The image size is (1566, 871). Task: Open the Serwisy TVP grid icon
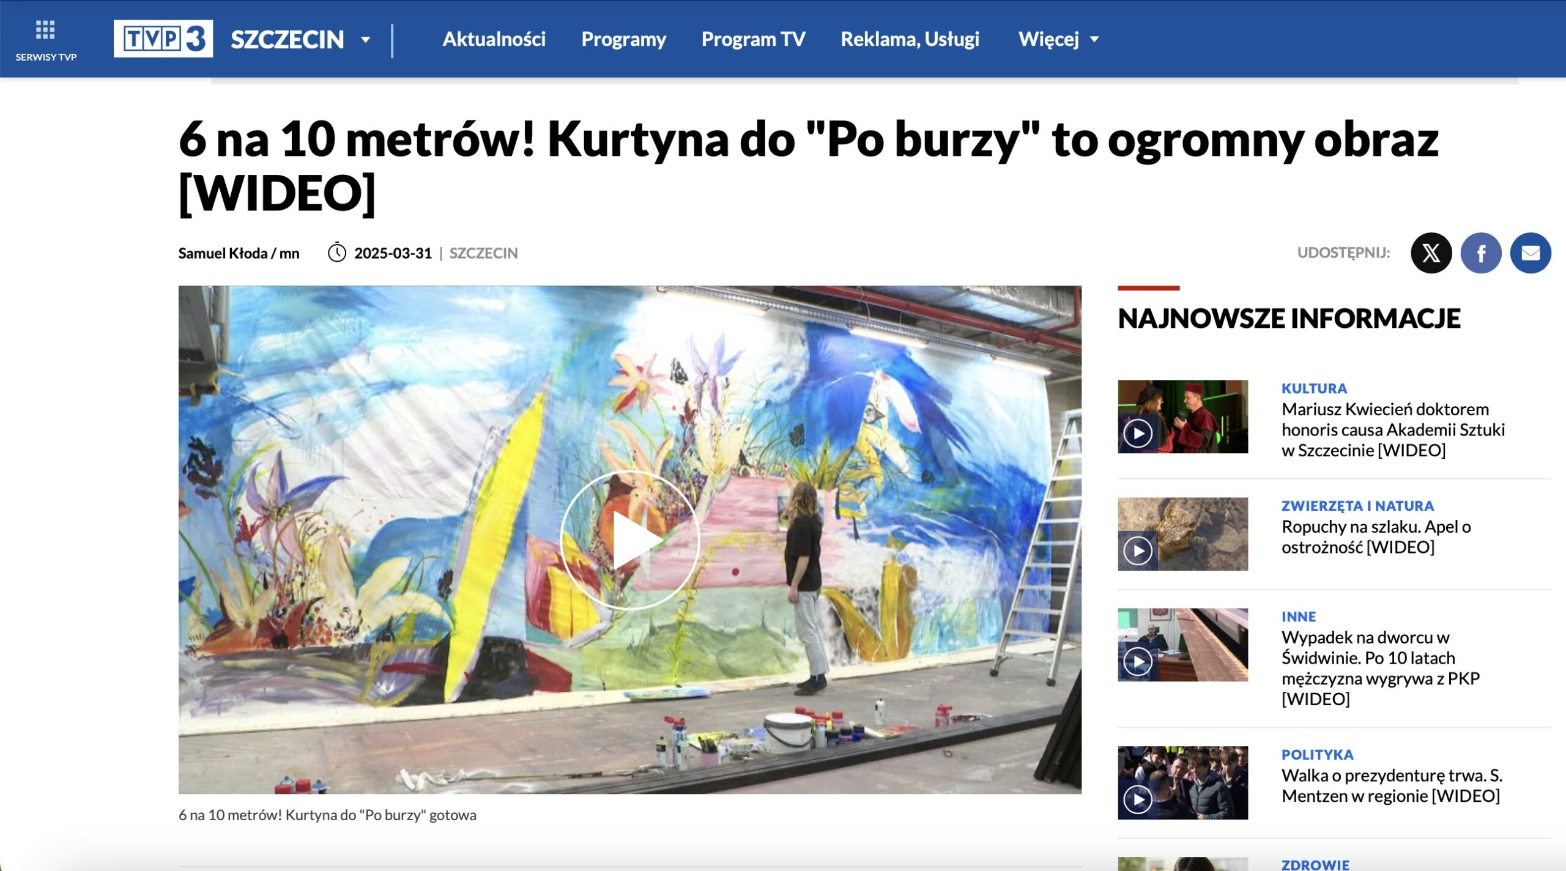tap(45, 29)
